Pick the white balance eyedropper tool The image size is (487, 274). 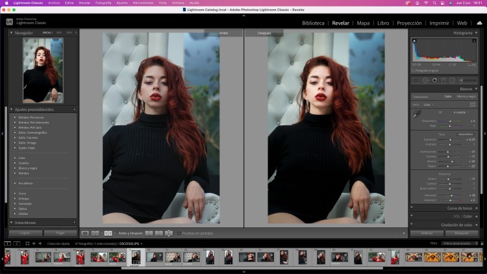tap(417, 114)
